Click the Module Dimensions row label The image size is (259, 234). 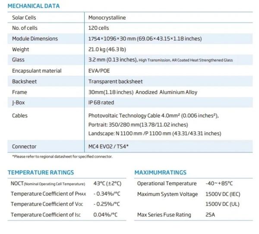tap(35, 39)
